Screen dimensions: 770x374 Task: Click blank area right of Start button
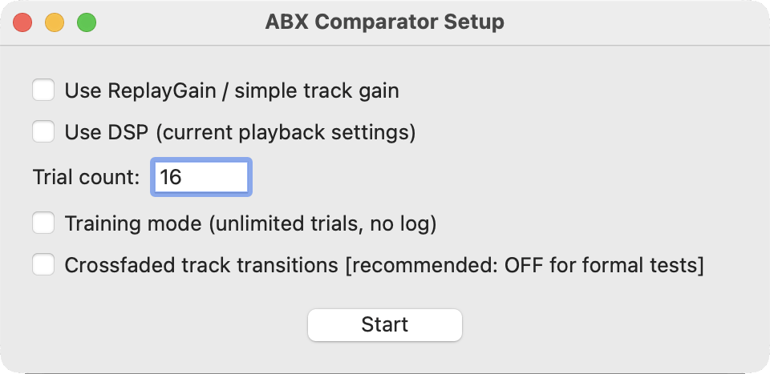[610, 325]
